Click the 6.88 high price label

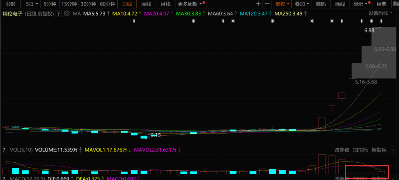pyautogui.click(x=369, y=31)
